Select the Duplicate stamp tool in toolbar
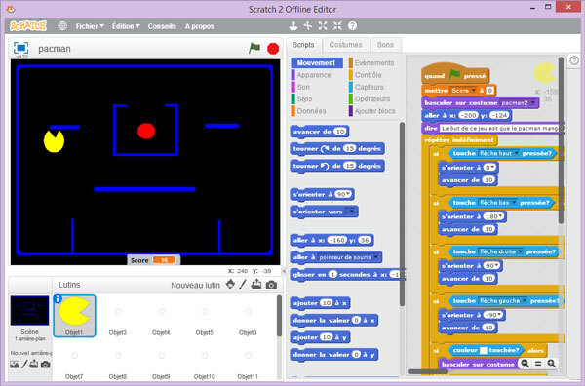 pyautogui.click(x=293, y=25)
